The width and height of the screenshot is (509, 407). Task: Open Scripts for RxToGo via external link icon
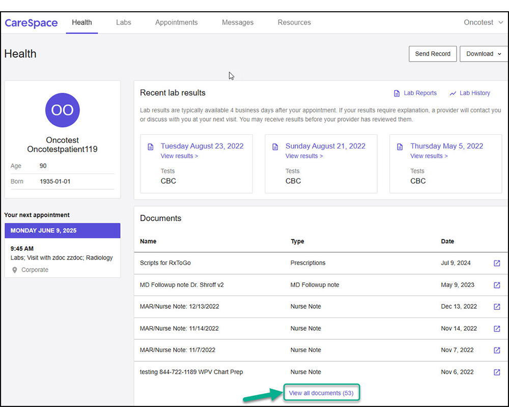[x=497, y=263]
